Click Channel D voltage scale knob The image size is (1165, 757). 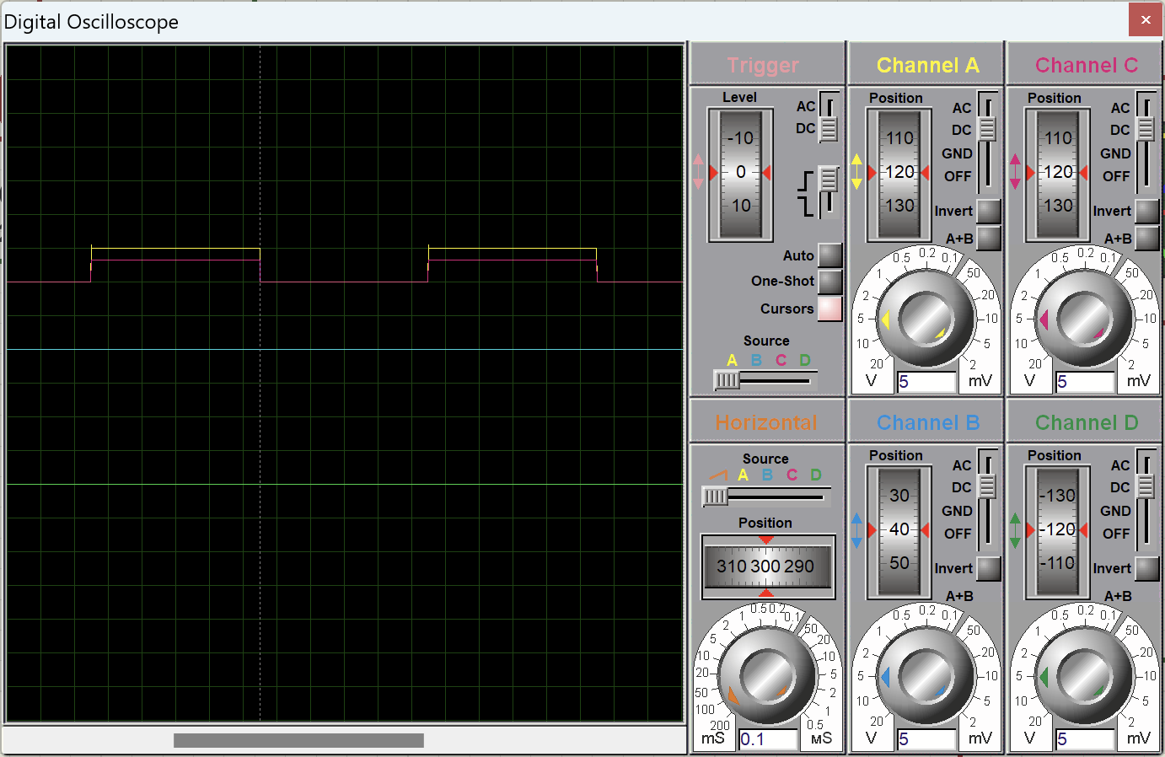pyautogui.click(x=1084, y=676)
